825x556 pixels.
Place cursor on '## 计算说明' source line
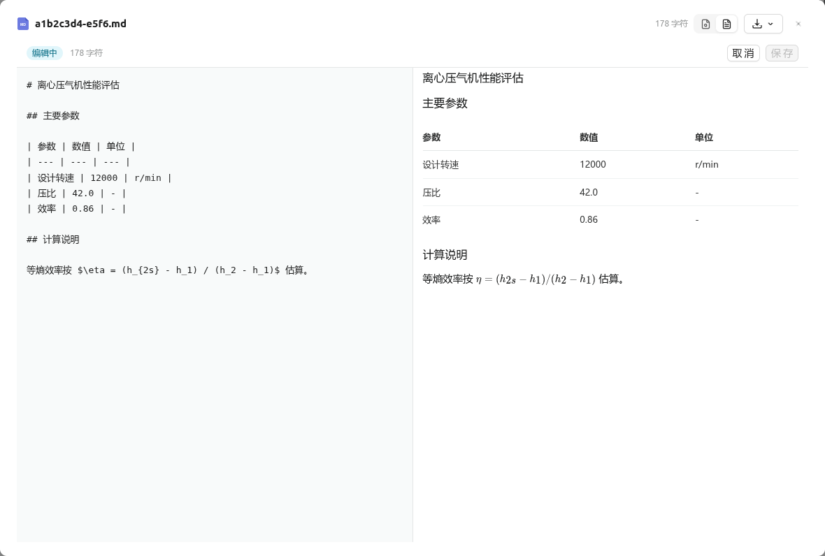click(x=53, y=239)
